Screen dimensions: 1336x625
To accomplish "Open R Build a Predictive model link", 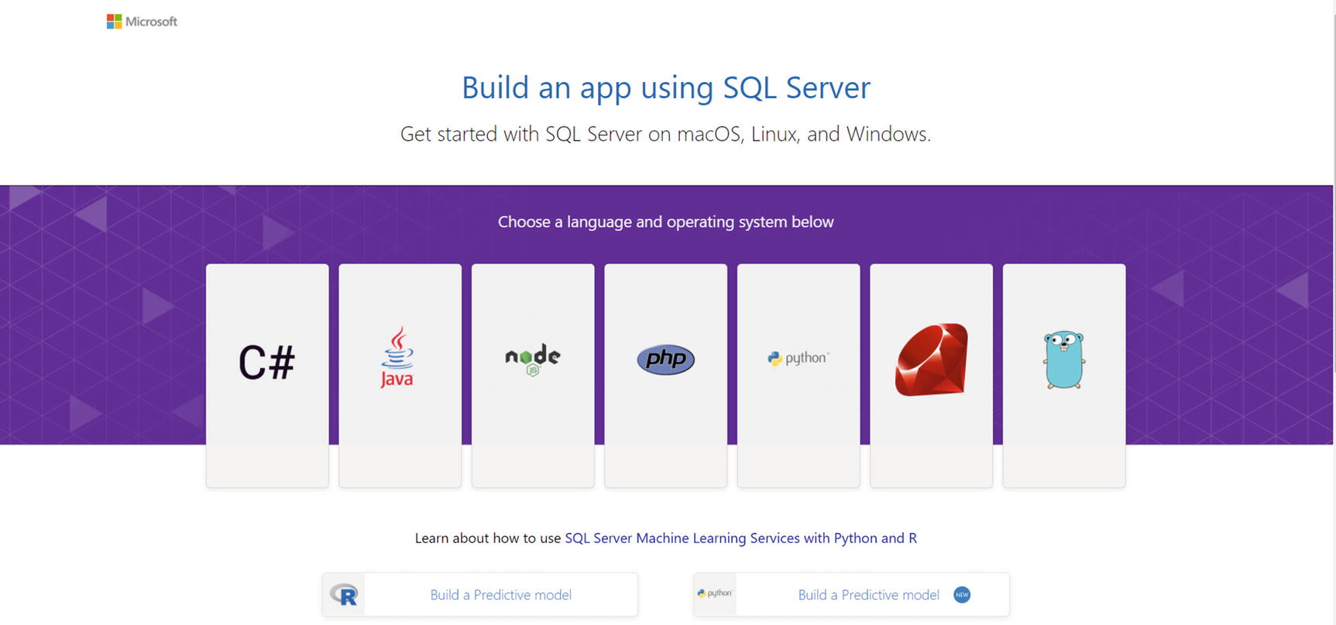I will [501, 595].
